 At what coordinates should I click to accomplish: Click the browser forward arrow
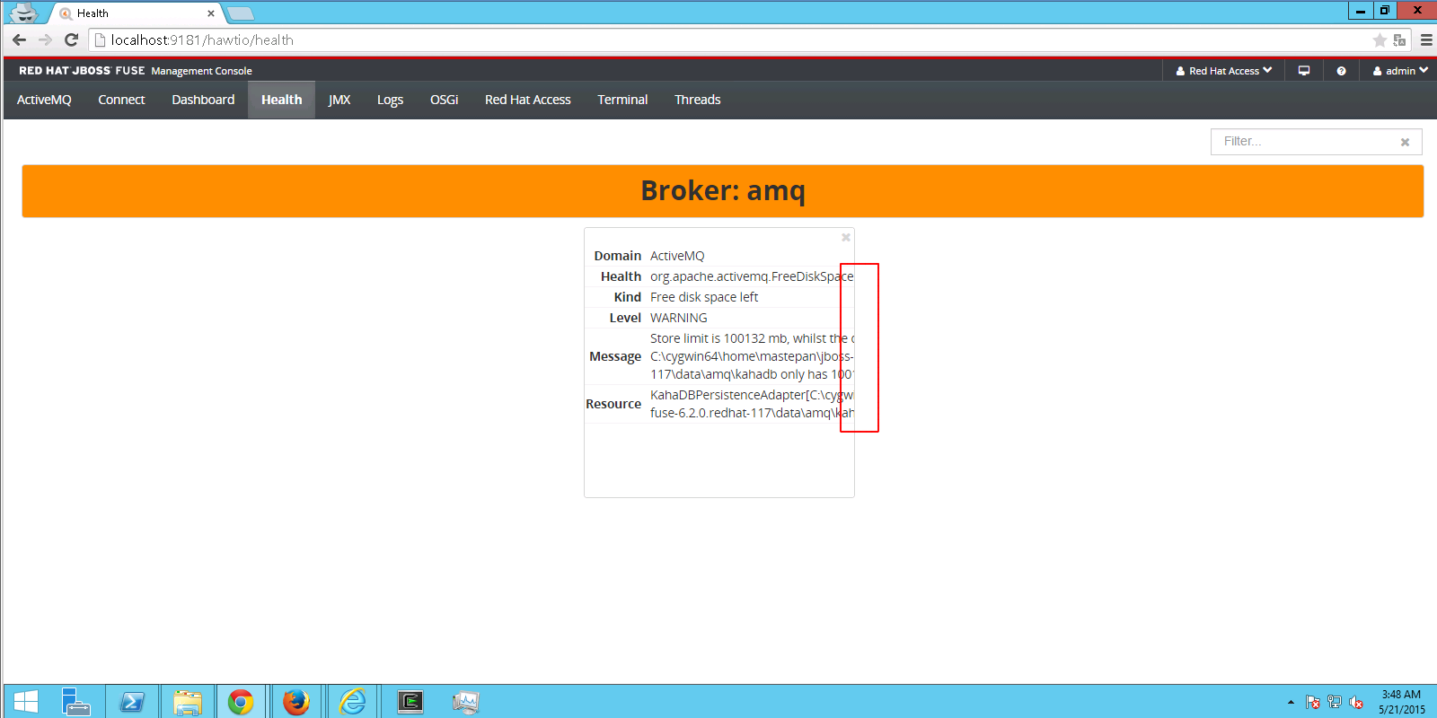coord(45,39)
